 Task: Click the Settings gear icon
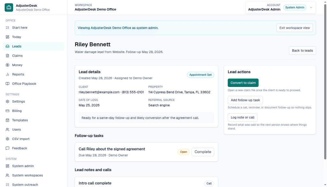point(8,101)
